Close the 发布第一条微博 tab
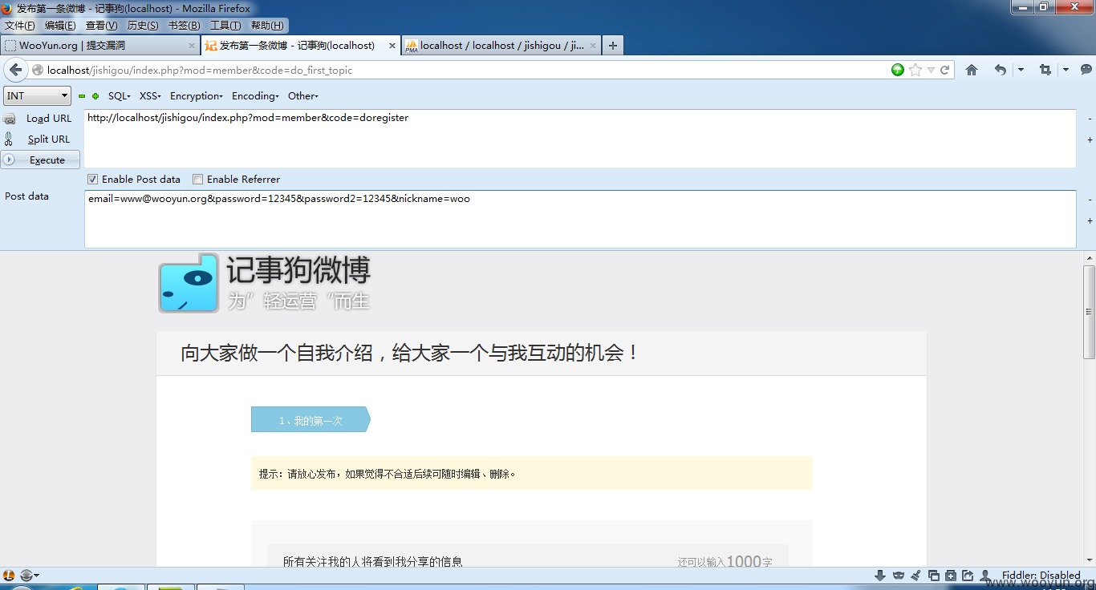 pos(392,46)
